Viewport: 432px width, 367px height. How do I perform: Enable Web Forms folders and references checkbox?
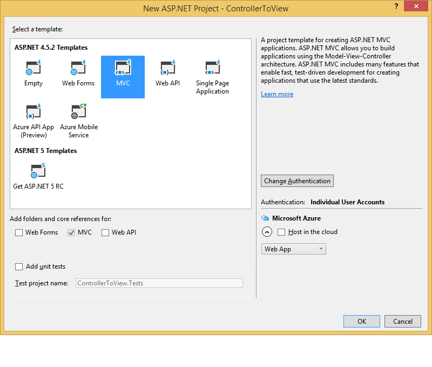[x=19, y=233]
